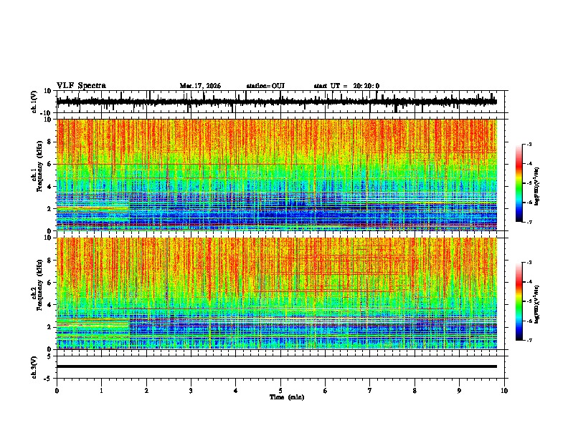Click the "2" kHz tick of ch.1 spectrogram
Screen dimensions: 568x438
point(49,208)
